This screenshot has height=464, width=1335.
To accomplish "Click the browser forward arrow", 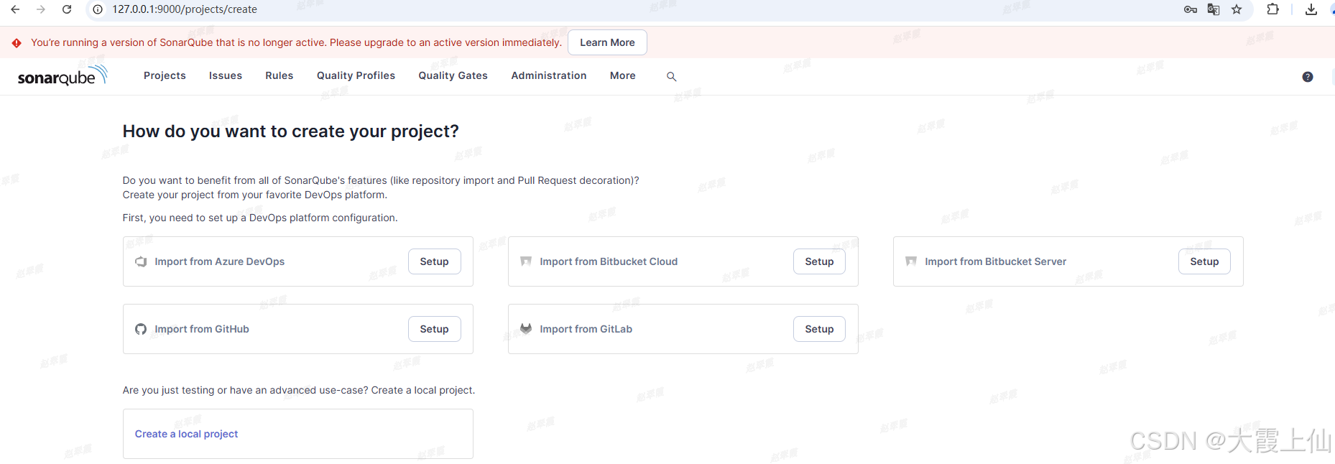I will point(41,9).
